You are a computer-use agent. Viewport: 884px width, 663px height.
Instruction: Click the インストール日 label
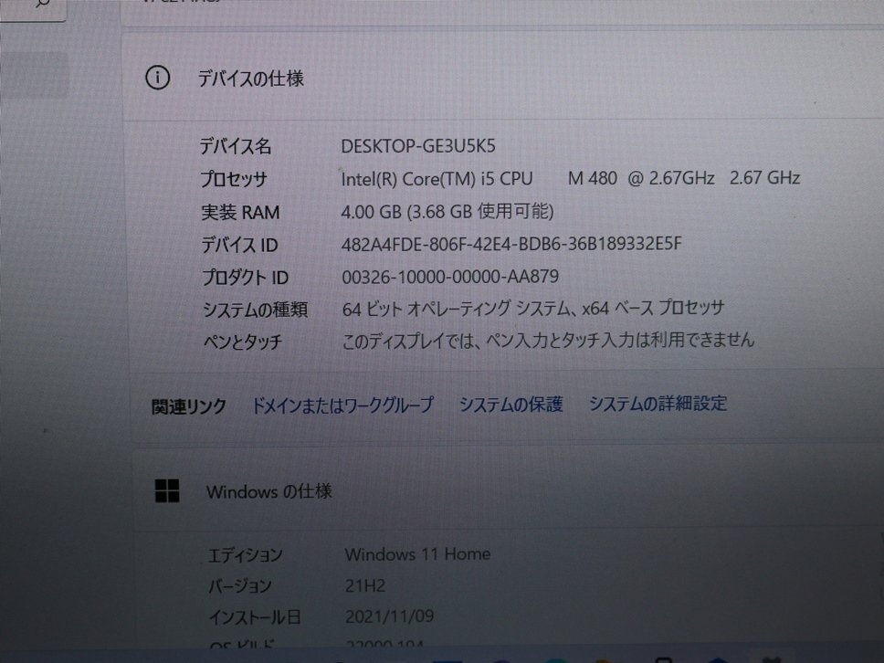click(255, 617)
